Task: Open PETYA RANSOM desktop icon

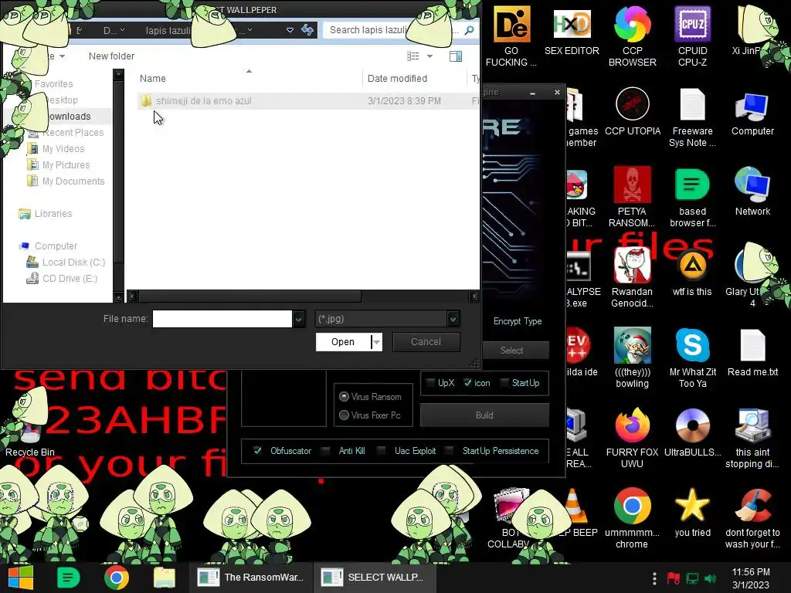Action: pos(632,197)
